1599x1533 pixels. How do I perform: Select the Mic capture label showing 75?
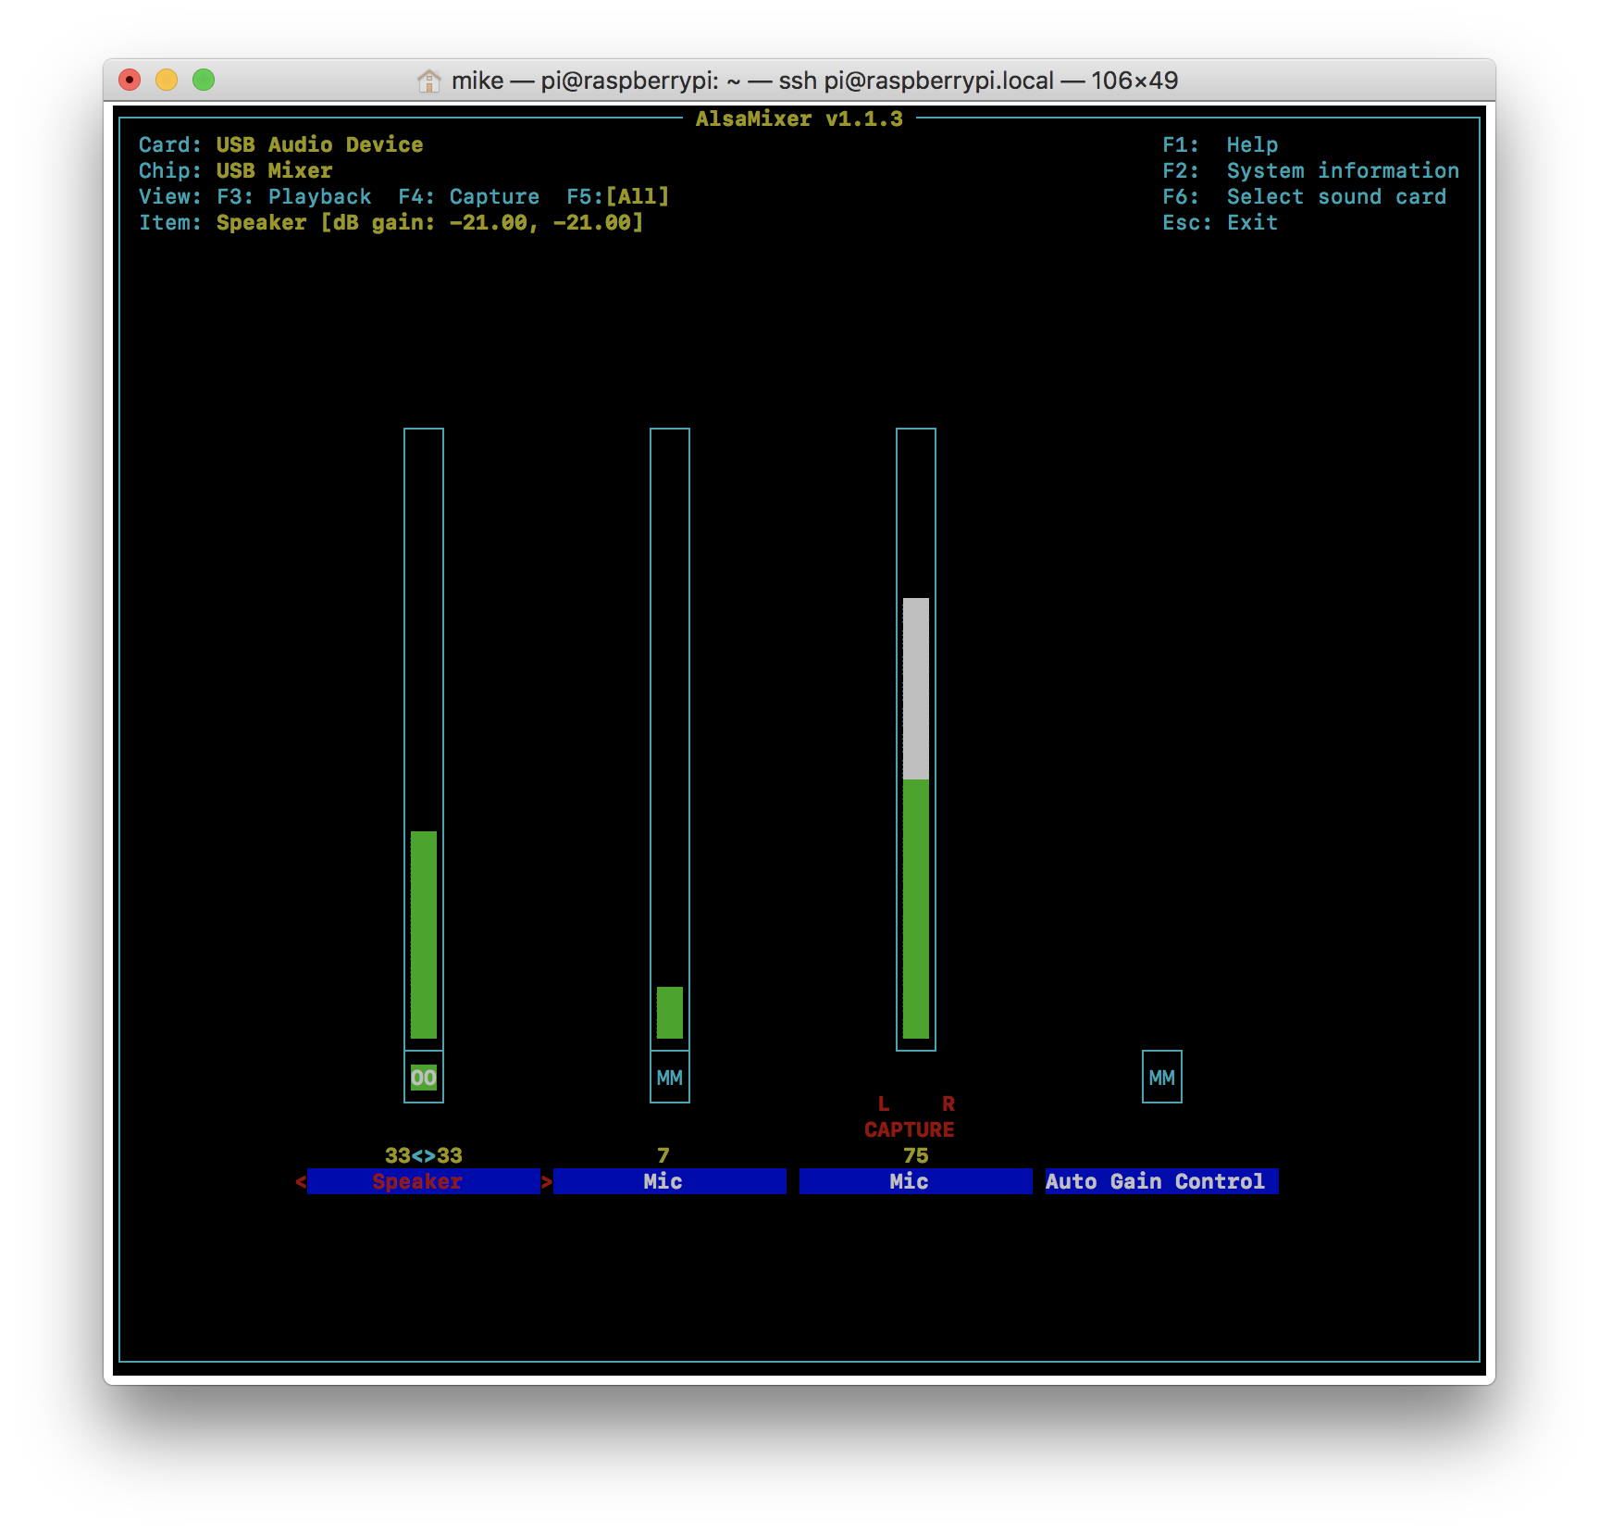916,1181
